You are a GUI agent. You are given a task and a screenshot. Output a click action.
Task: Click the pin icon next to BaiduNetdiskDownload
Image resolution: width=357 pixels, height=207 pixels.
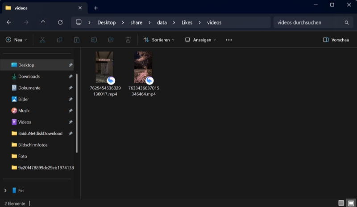(71, 133)
